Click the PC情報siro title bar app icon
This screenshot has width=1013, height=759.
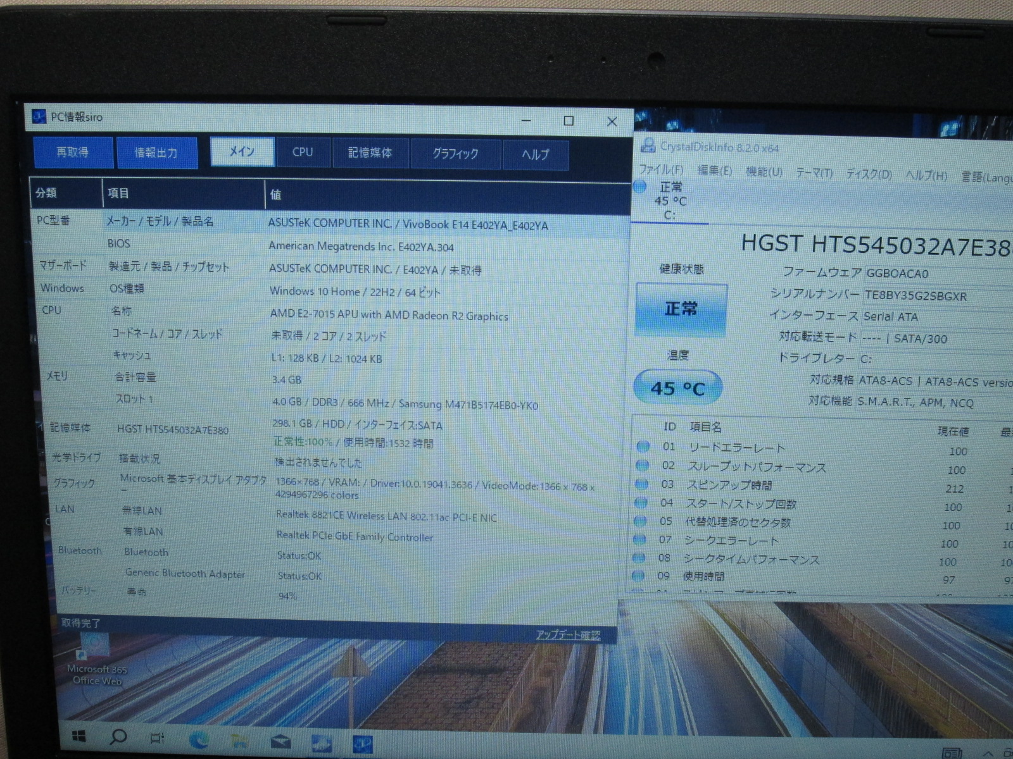click(x=39, y=117)
